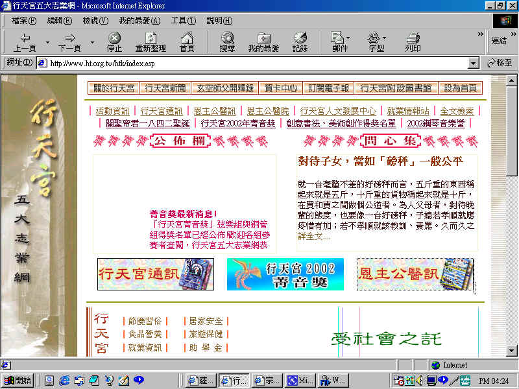The width and height of the screenshot is (519, 389).
Task: Print the page with 列印 icon
Action: coord(413,42)
